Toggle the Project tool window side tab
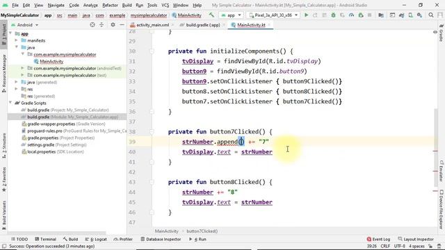The height and width of the screenshot is (250, 445). pyautogui.click(x=3, y=34)
